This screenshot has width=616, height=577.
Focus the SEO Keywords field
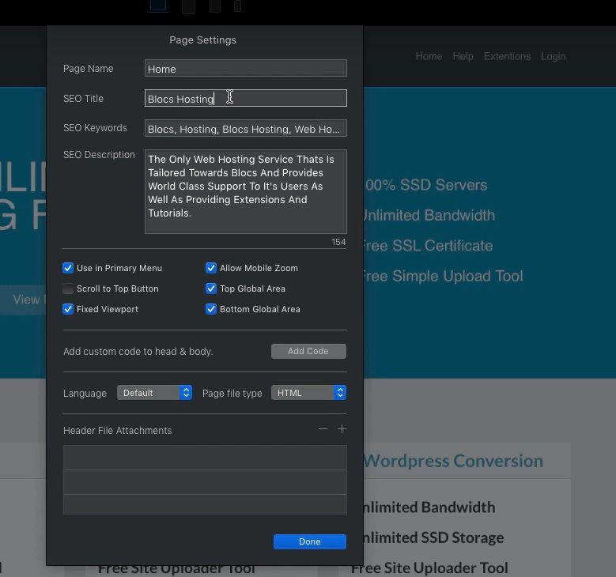245,129
